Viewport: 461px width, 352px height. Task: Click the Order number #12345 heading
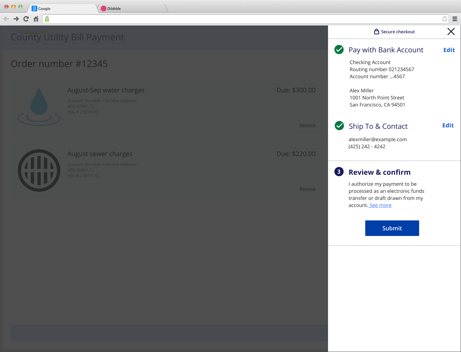click(59, 64)
